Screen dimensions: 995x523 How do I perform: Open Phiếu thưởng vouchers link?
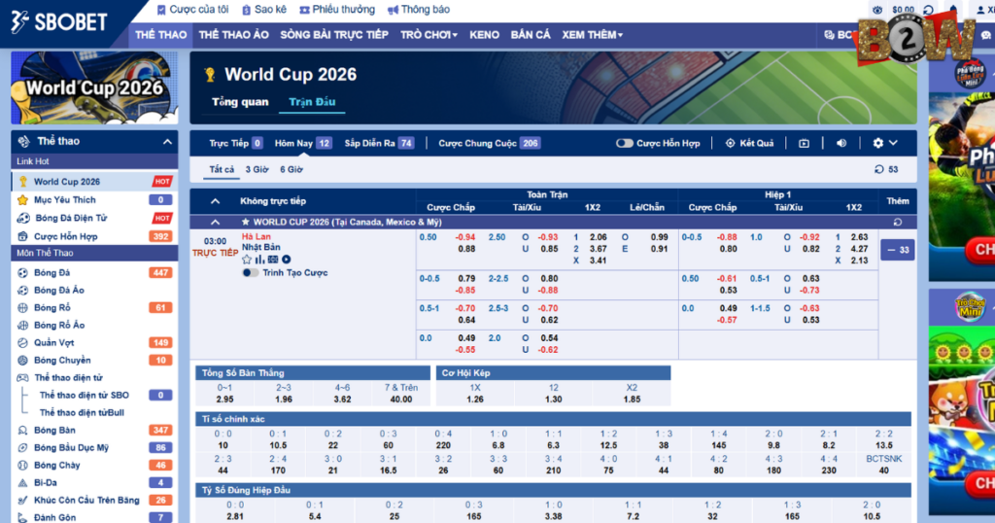point(337,10)
